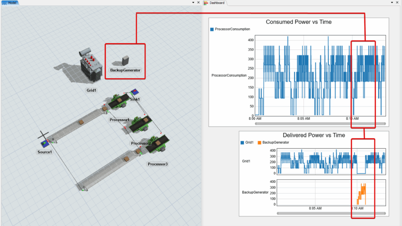
Task: Click the box on the upper conveyor
Action: click(x=81, y=122)
